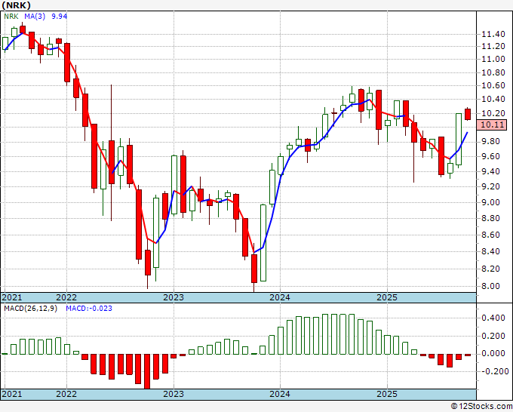Viewport: 513px width, 412px height.
Task: Click the MACD:-0.023 value label
Action: click(89, 309)
